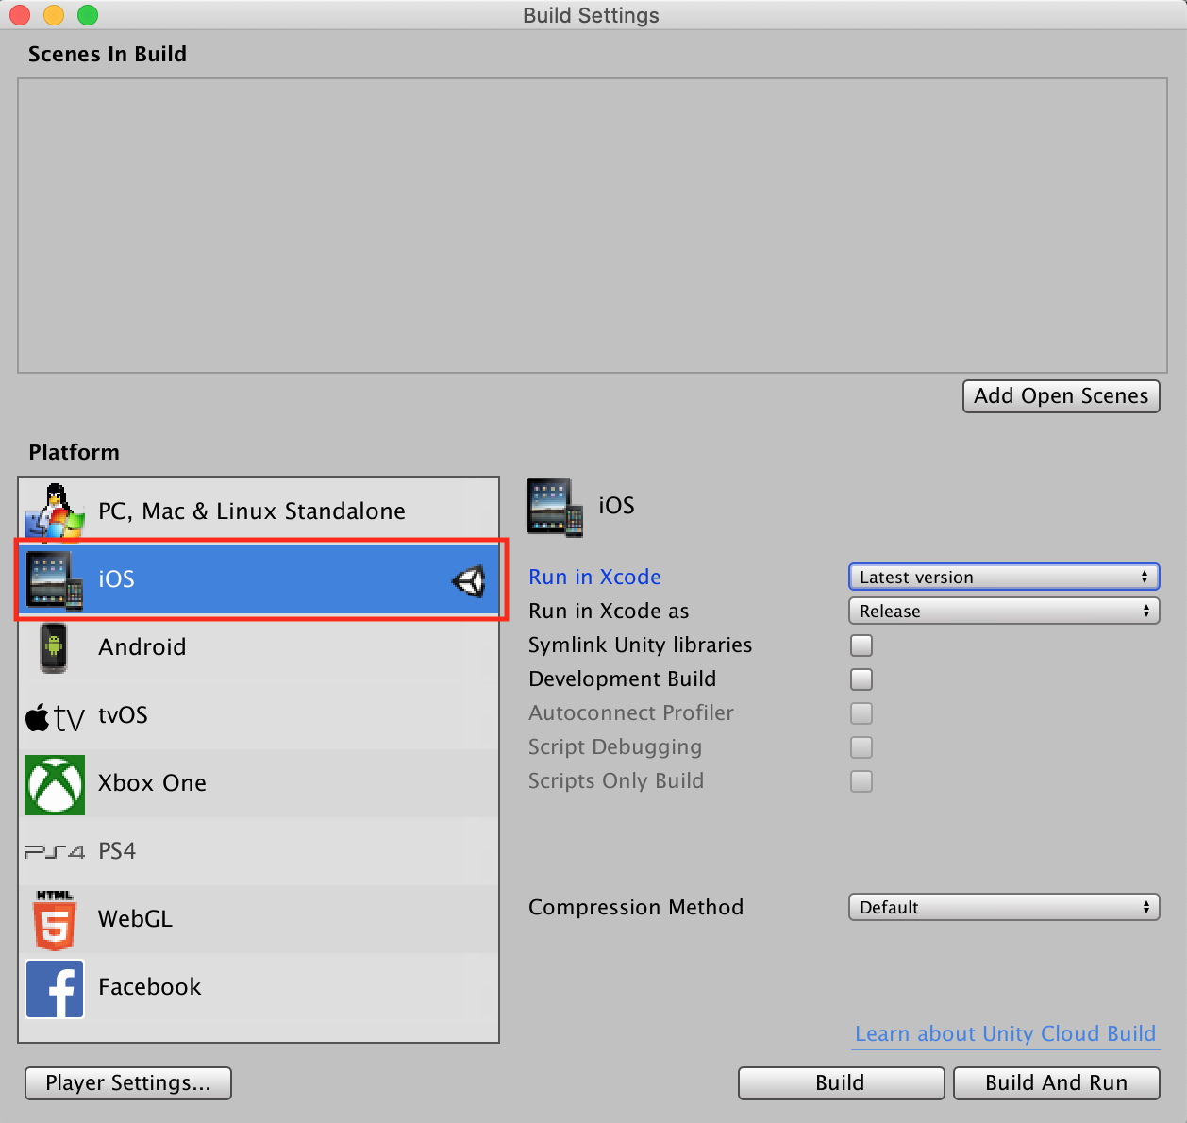This screenshot has height=1123, width=1187.
Task: Select the PC, Mac & Linux Standalone platform icon
Action: (x=55, y=511)
